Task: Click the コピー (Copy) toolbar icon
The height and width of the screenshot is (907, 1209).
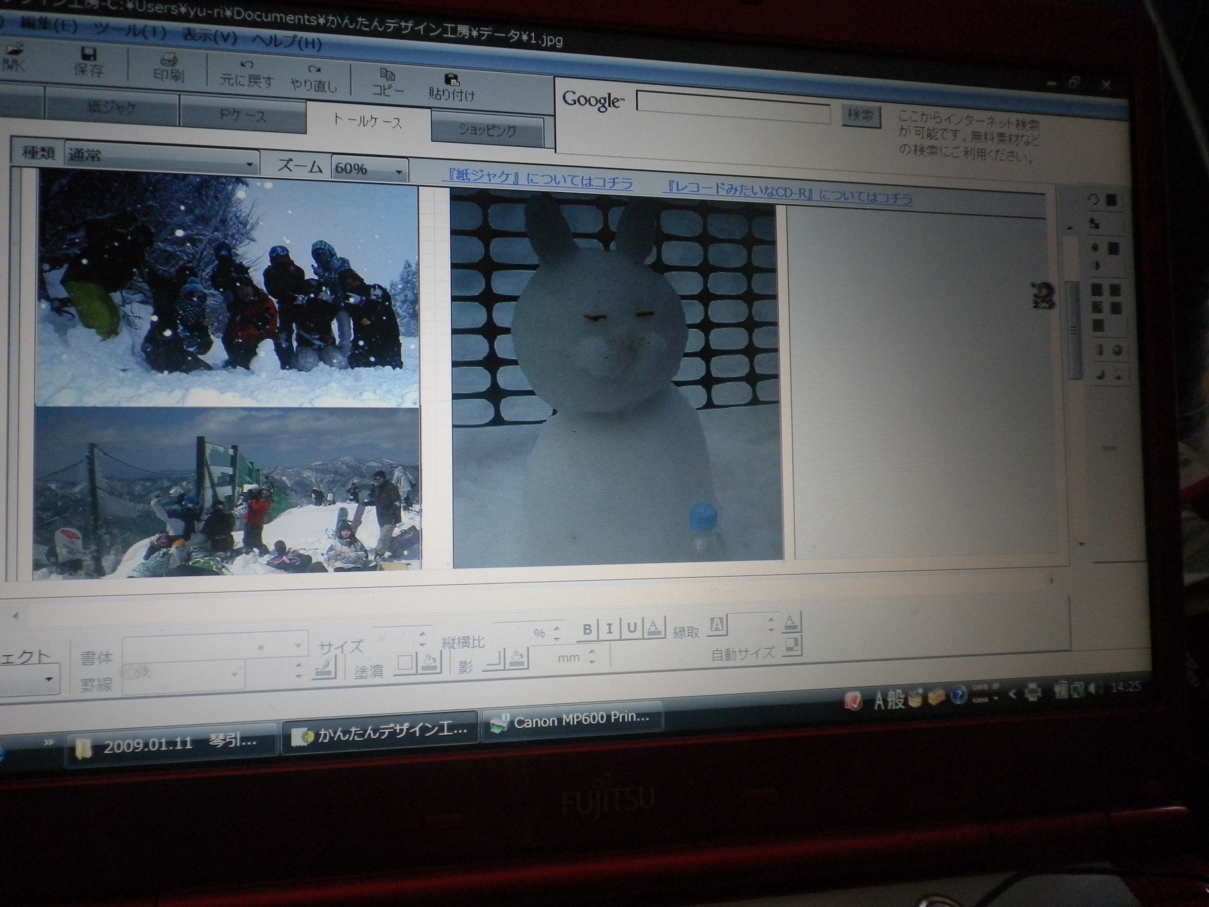Action: (388, 81)
